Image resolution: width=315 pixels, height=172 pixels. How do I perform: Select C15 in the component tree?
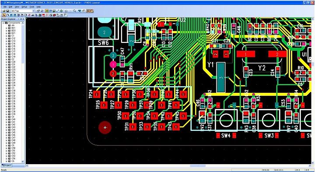tap(13, 46)
